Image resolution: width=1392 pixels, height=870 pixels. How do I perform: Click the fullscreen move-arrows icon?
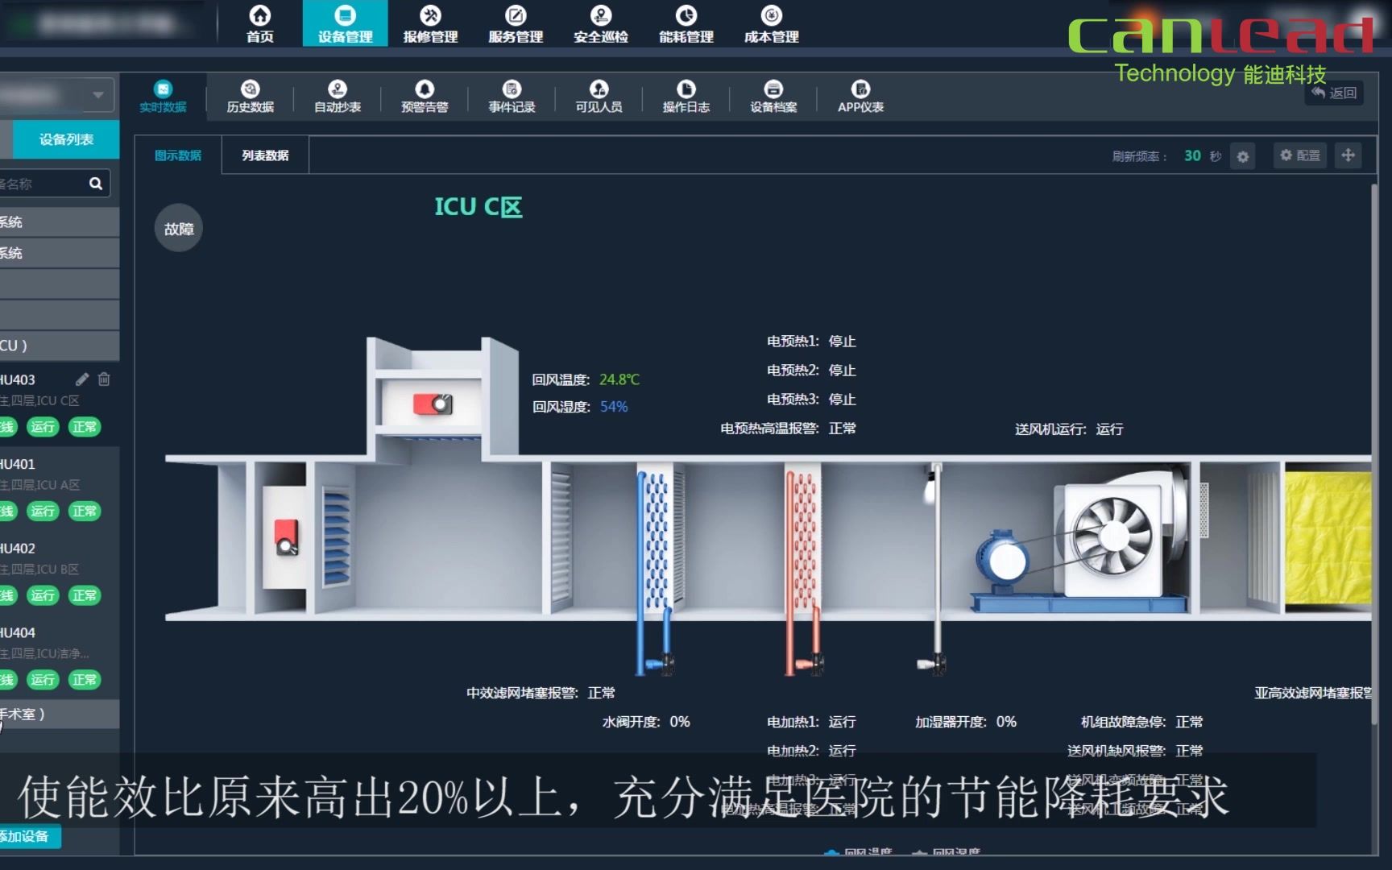point(1348,155)
